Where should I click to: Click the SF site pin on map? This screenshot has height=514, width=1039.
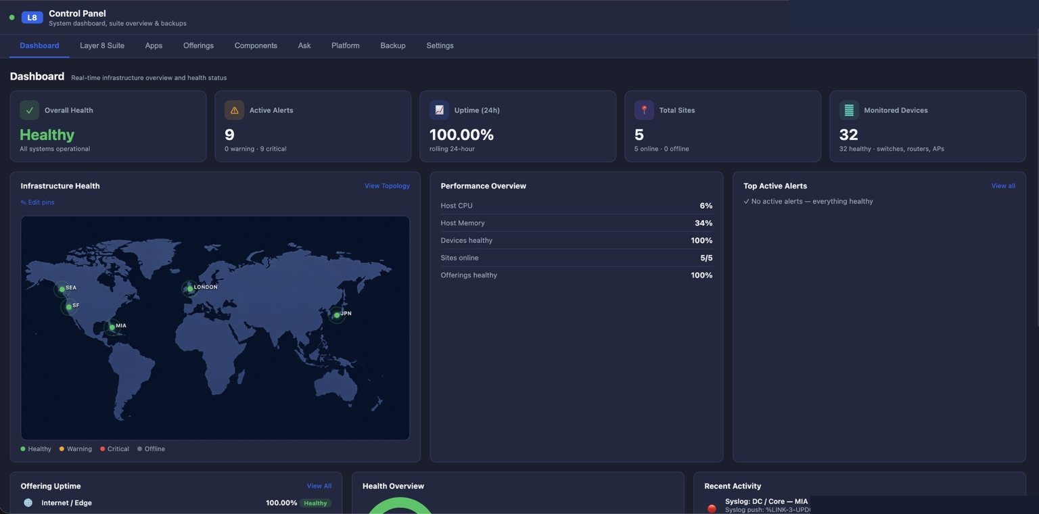68,307
